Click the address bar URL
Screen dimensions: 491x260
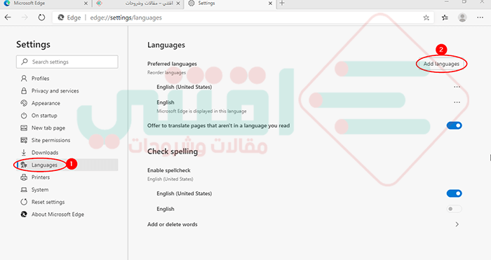point(126,18)
